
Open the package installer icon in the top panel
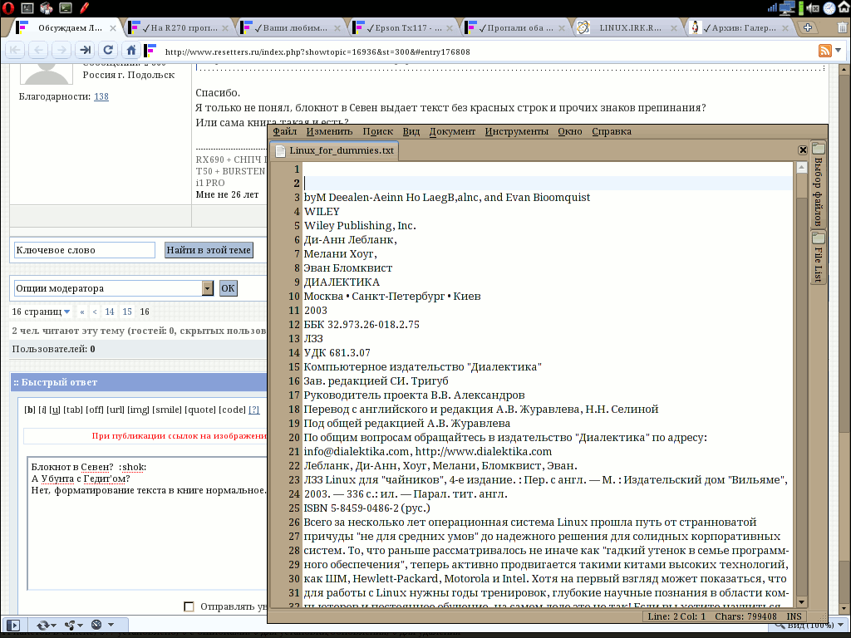coord(47,7)
